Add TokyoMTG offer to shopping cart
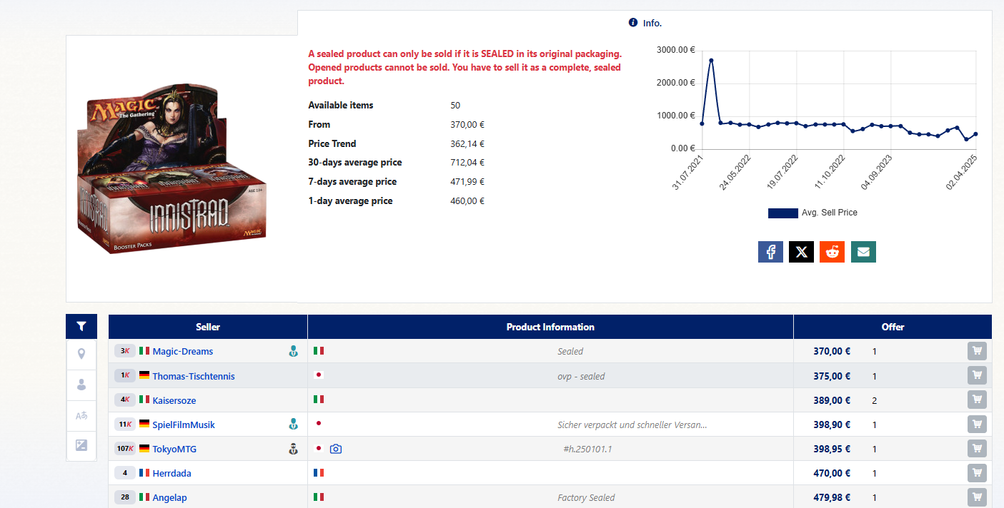1004x508 pixels. point(977,449)
